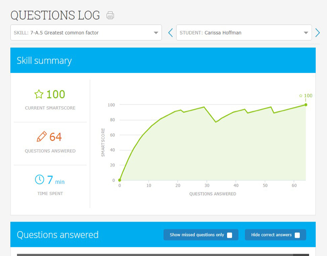Enable the Show missed questions only toggle
Viewport: 327px width, 256px height.
230,235
